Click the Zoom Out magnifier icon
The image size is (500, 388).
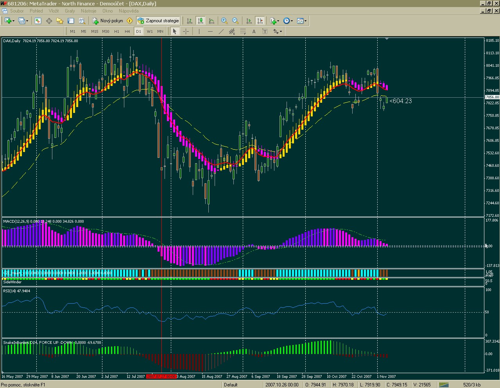coord(235,21)
